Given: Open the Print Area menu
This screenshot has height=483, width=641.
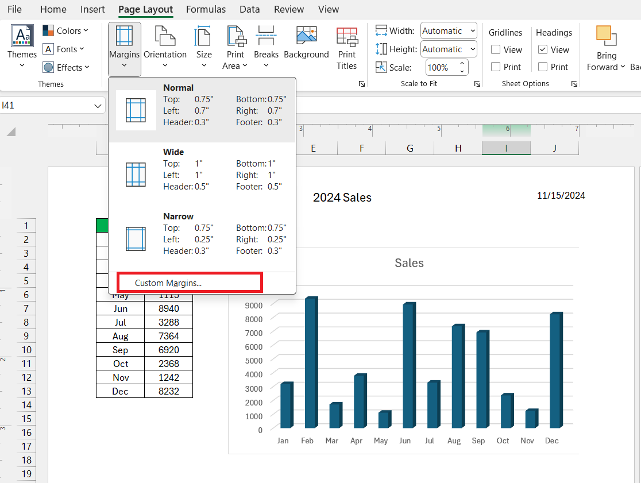Looking at the screenshot, I should [235, 48].
